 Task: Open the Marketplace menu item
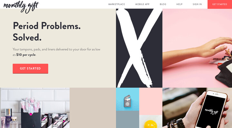point(117,4)
